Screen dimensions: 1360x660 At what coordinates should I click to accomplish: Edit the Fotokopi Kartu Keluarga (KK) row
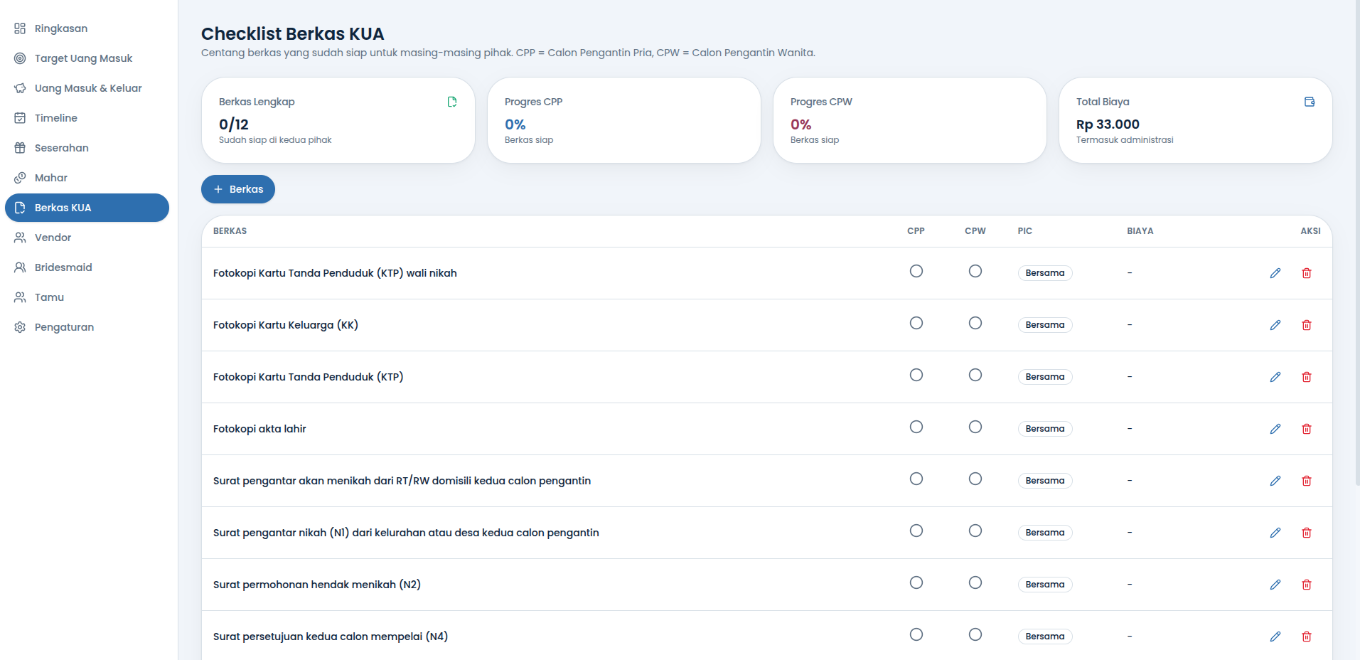point(1275,325)
